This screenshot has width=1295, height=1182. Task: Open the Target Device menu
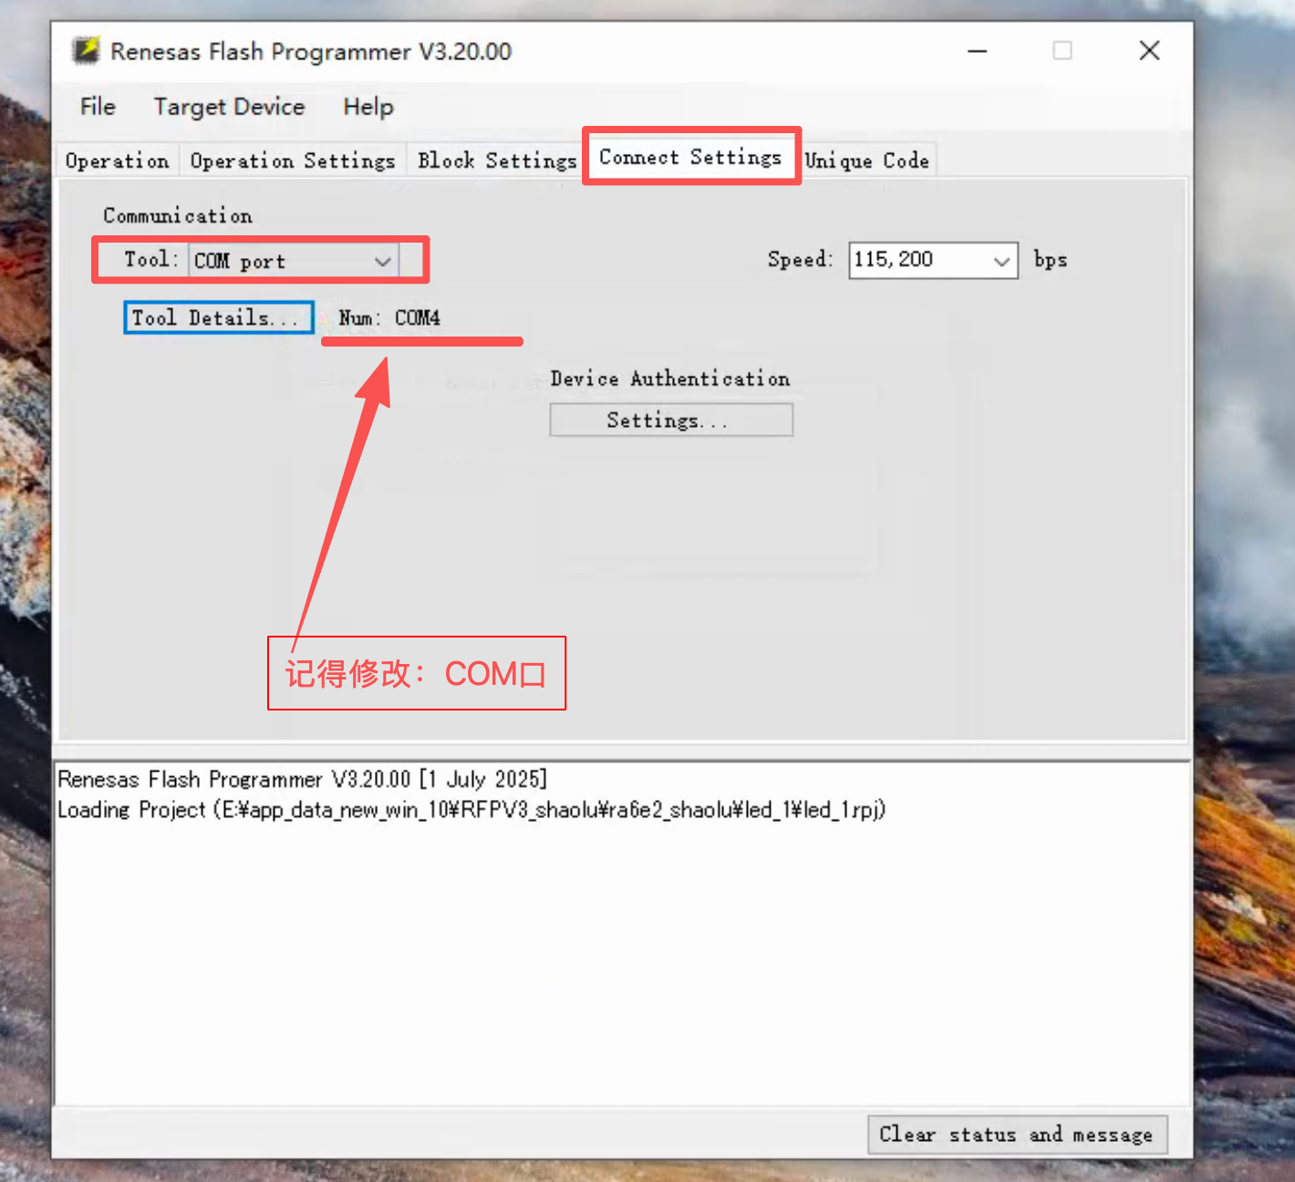229,107
